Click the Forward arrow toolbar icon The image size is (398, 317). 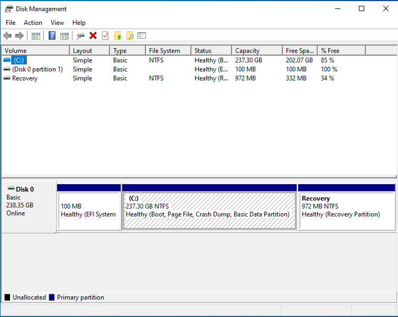click(x=20, y=36)
